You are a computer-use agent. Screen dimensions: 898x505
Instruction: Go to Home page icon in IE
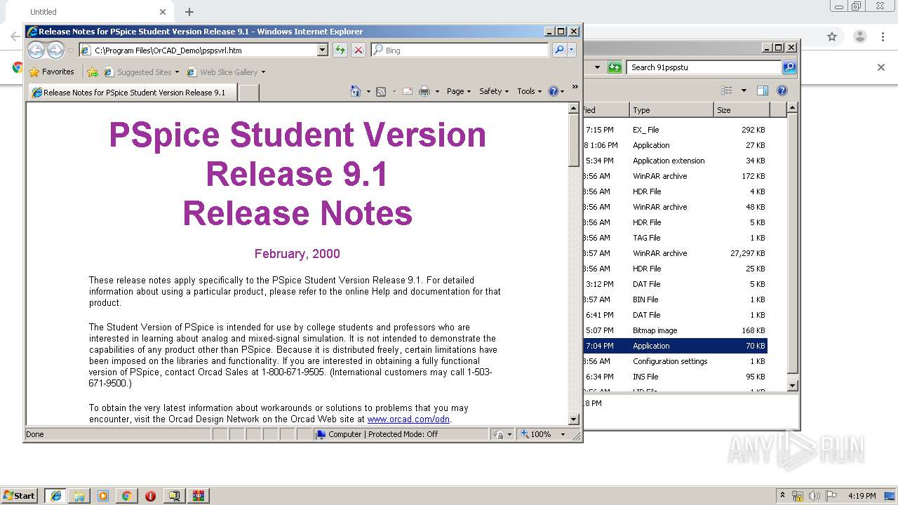click(356, 91)
